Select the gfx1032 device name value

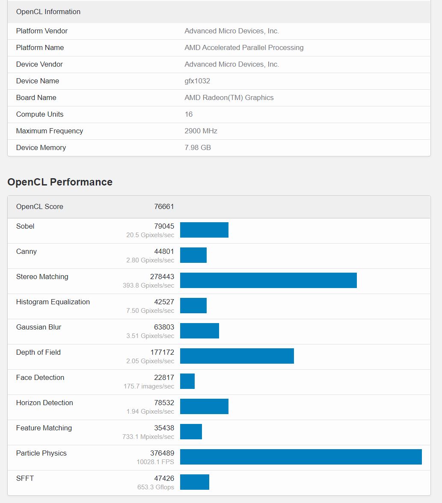tap(197, 81)
